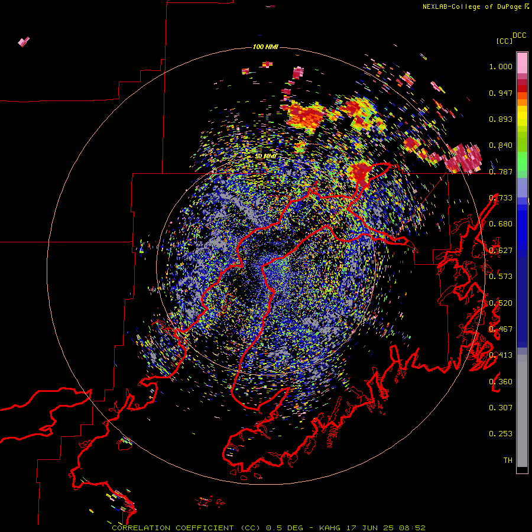Select the 0.840 scale value

click(x=501, y=145)
